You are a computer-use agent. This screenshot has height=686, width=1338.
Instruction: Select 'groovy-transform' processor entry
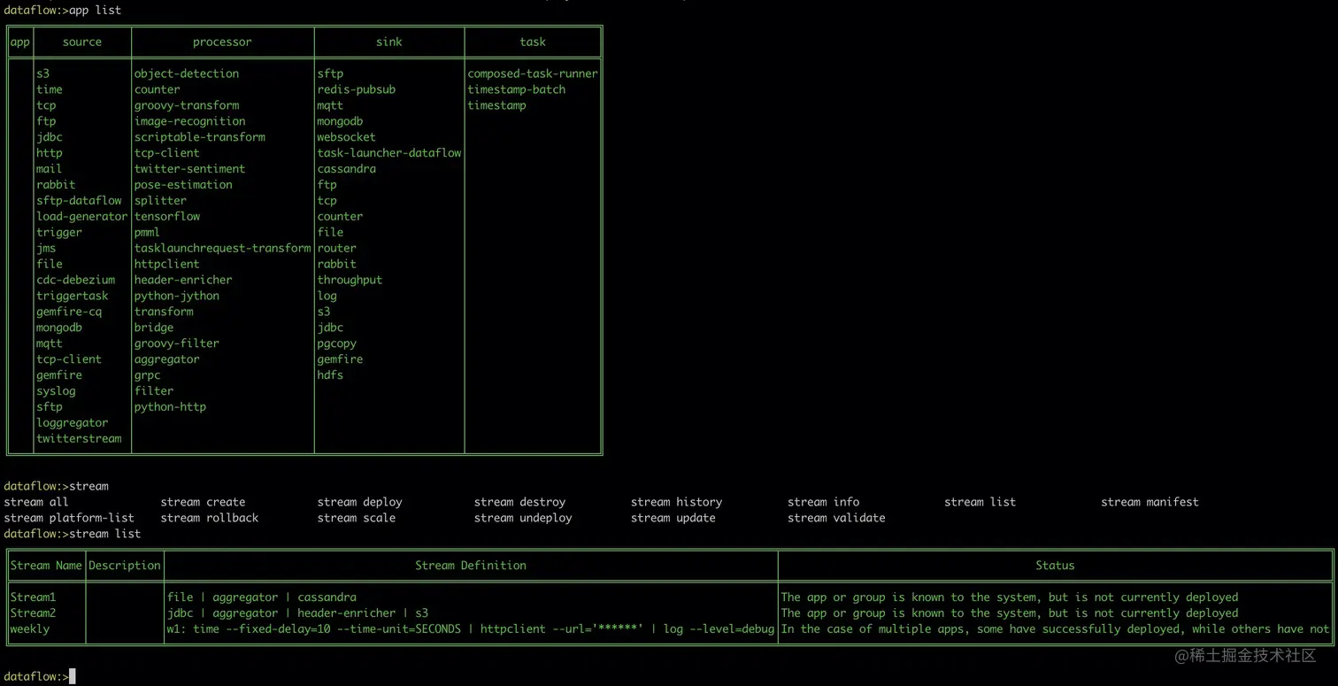[187, 105]
